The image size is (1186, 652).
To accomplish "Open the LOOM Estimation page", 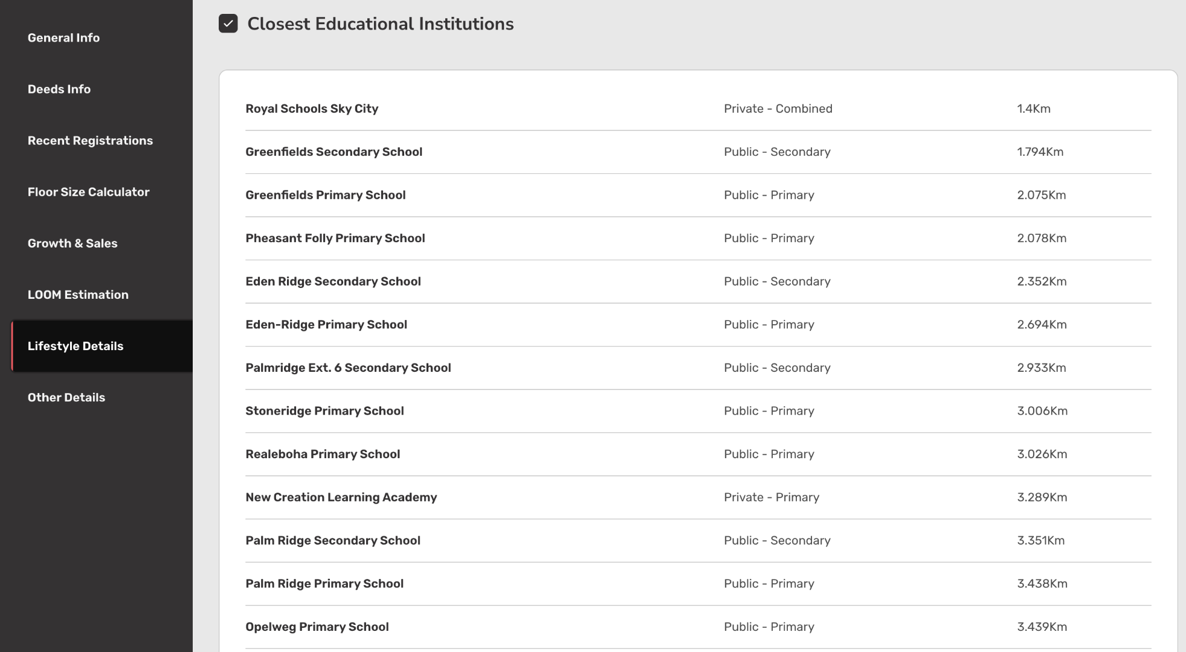I will click(78, 294).
